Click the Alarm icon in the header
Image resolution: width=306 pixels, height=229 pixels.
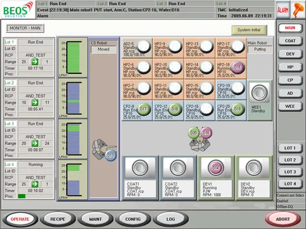click(x=283, y=9)
